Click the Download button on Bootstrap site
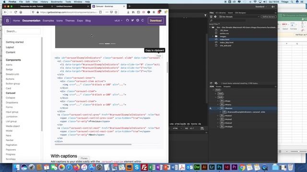The width and height of the screenshot is (307, 172). click(155, 21)
